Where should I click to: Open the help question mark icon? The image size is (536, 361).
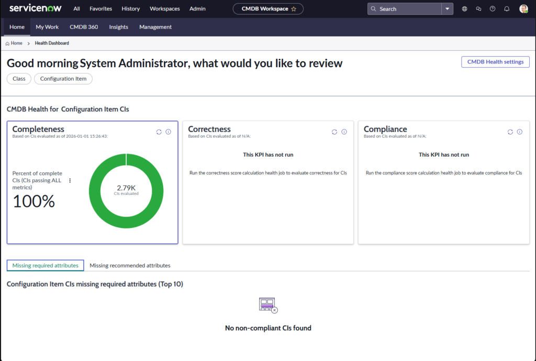tap(493, 9)
